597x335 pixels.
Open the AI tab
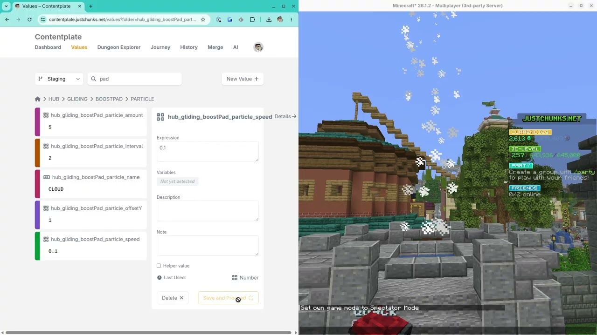click(236, 47)
